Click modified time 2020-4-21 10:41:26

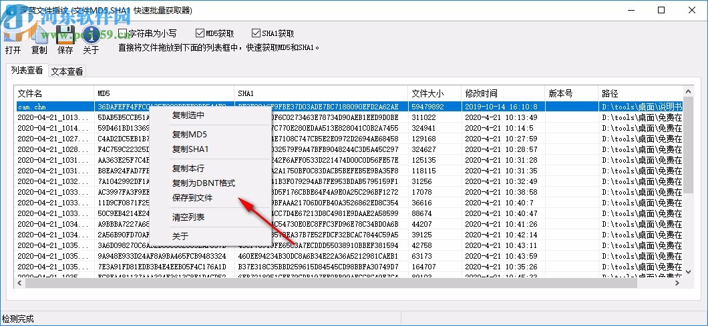click(x=502, y=224)
